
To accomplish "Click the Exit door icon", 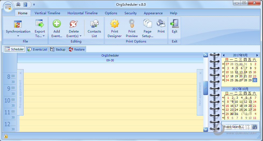I will [x=174, y=24].
